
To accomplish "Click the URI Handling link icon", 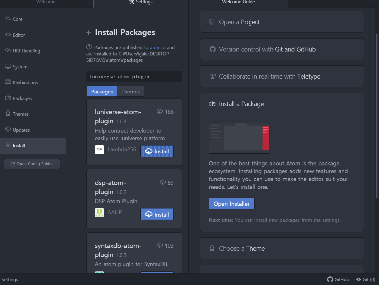I will coord(8,51).
